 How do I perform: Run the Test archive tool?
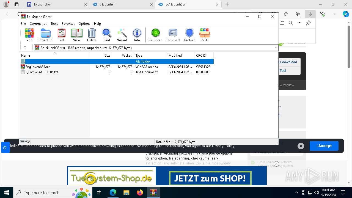(x=62, y=35)
